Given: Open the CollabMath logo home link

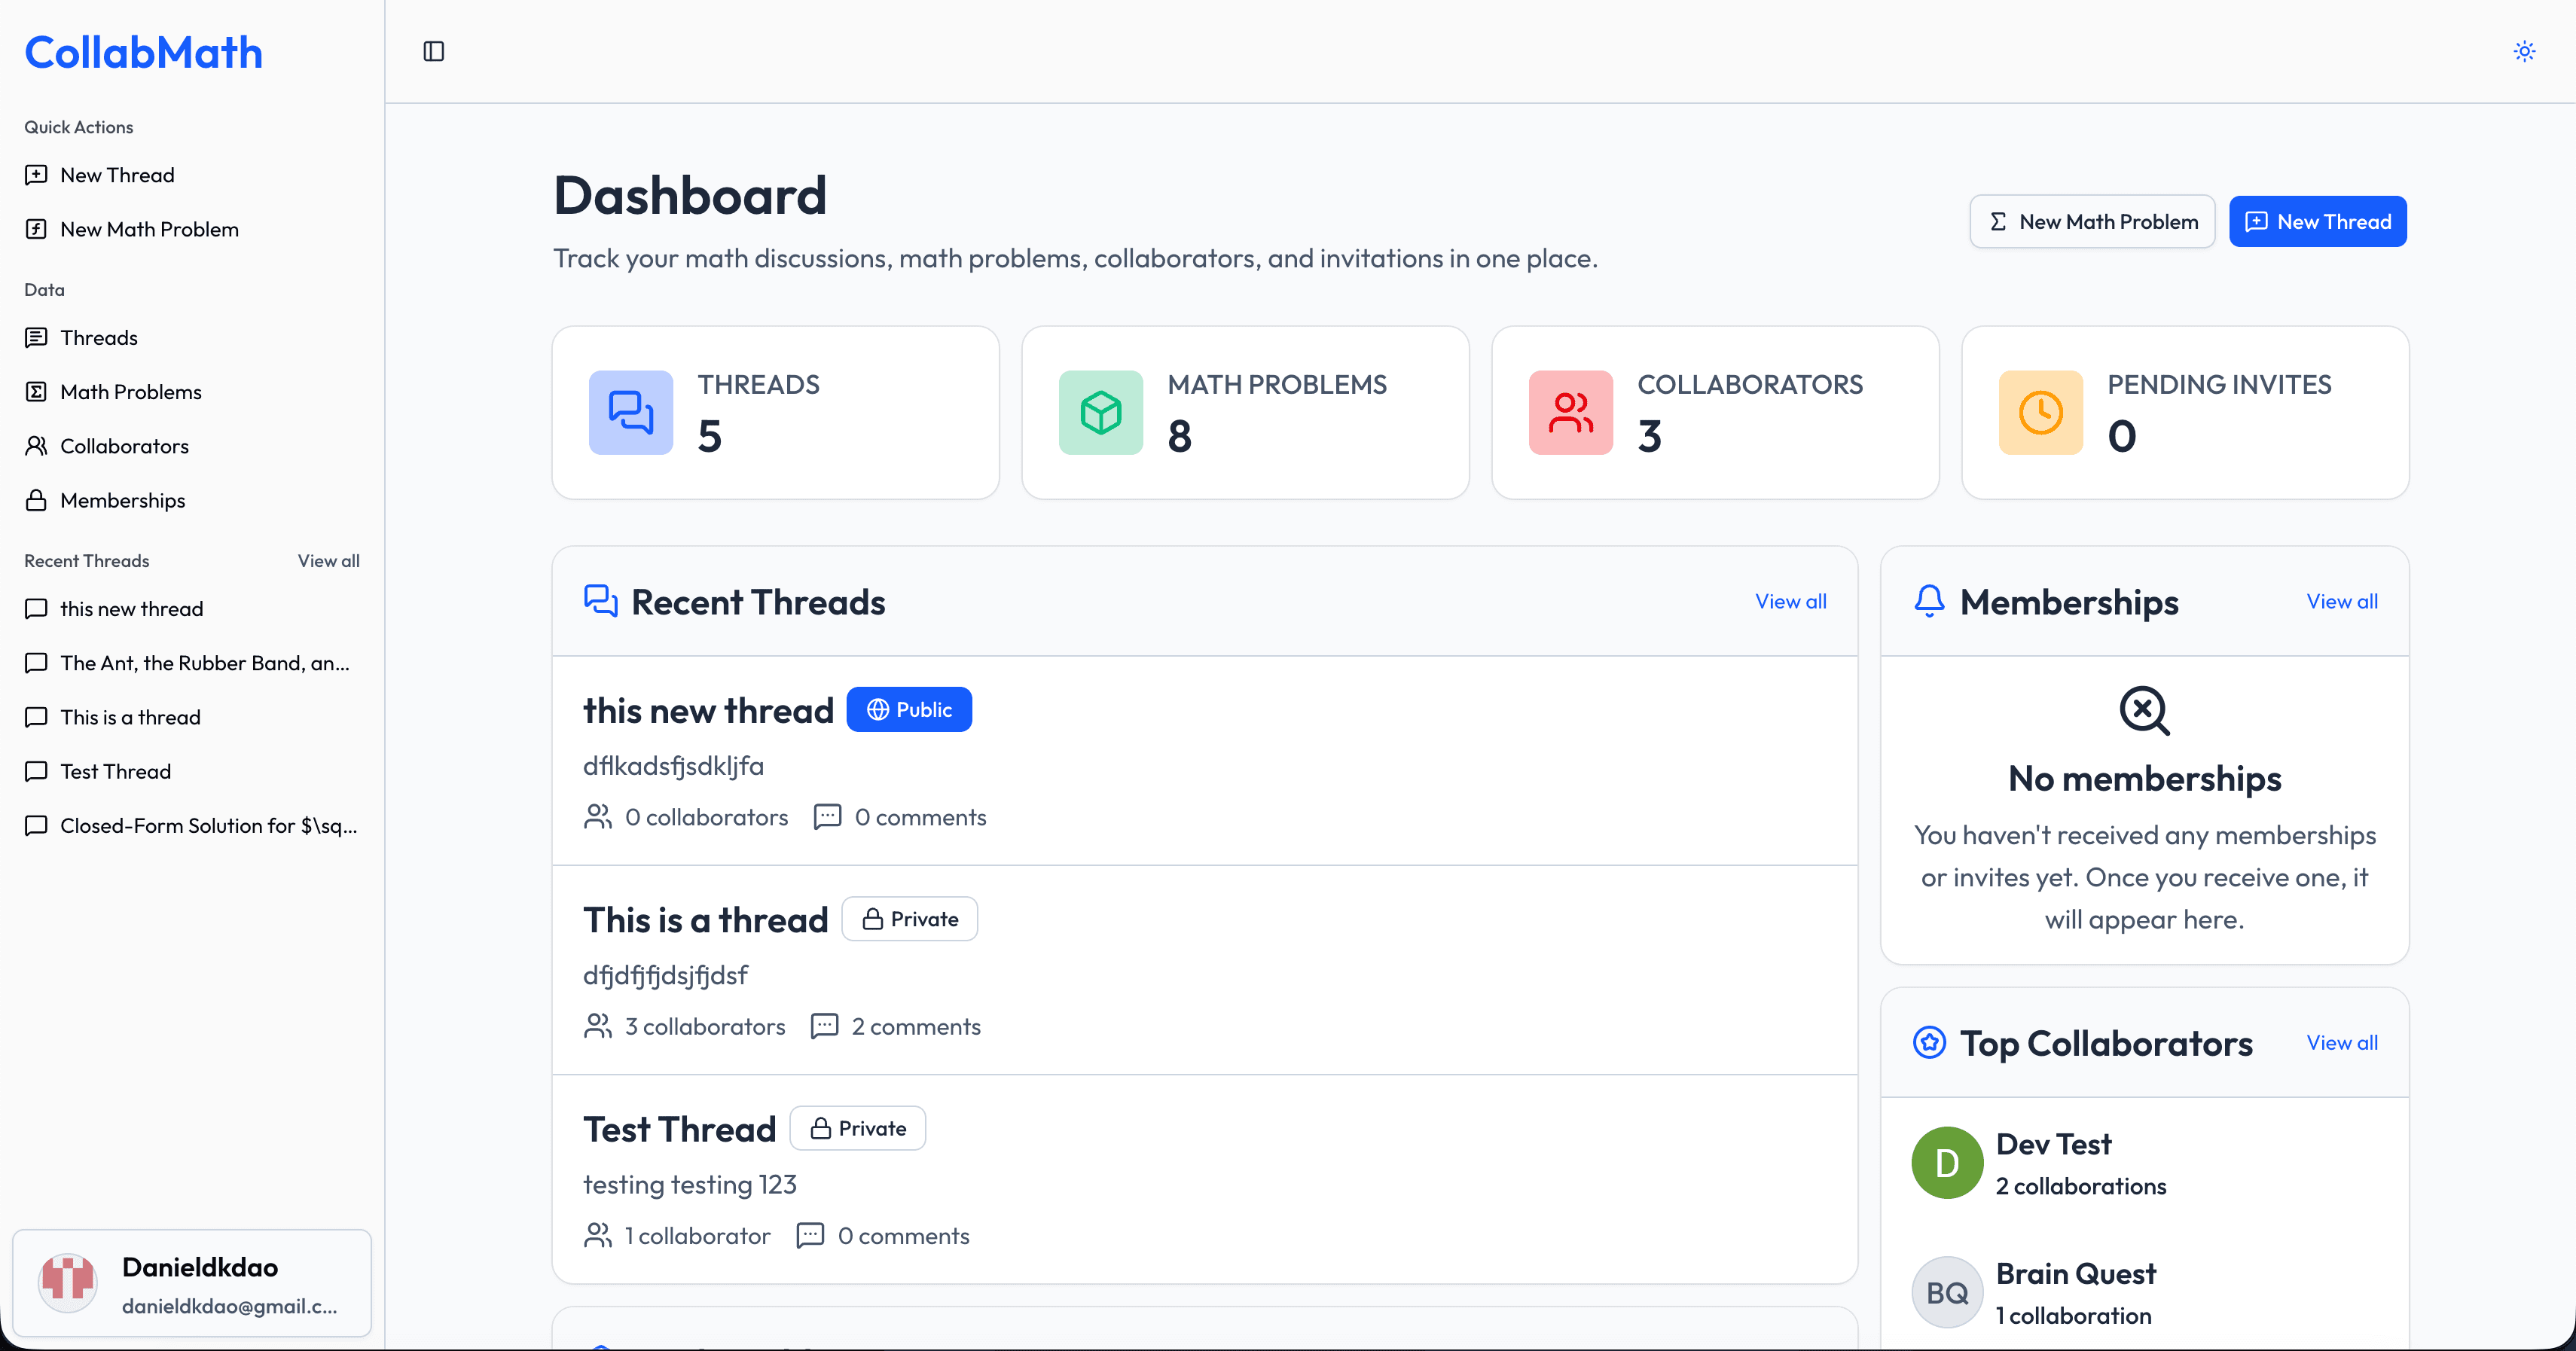Looking at the screenshot, I should 143,52.
